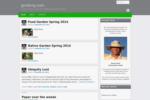
Task: Click the Permaculture Dude caption text
Action: (115, 65)
